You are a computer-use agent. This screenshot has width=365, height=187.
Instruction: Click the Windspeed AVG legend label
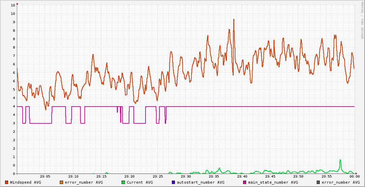pyautogui.click(x=25, y=182)
